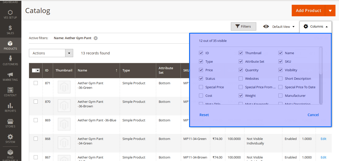Enable the Websites column checkbox

coord(241,78)
